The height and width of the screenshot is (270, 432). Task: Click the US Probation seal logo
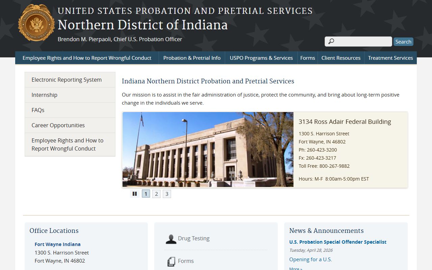36,23
